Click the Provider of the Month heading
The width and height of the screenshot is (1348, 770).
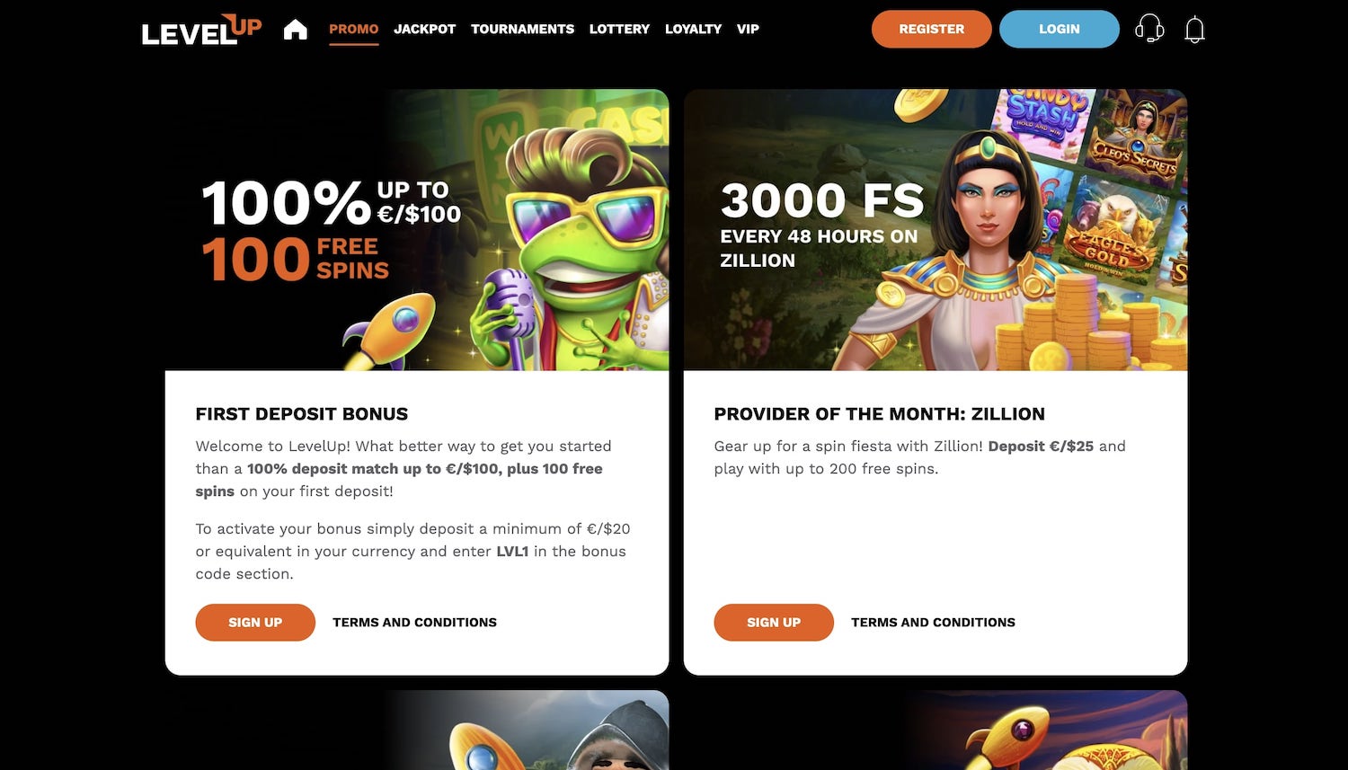(879, 414)
